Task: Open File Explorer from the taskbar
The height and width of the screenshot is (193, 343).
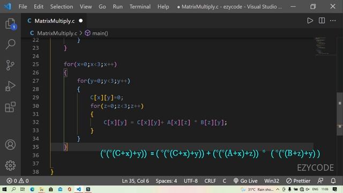Action: point(41,189)
